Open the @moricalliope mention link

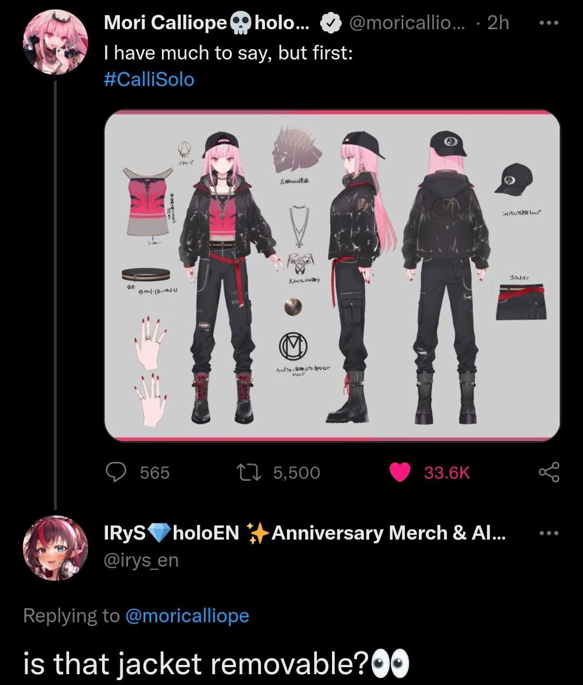point(187,615)
